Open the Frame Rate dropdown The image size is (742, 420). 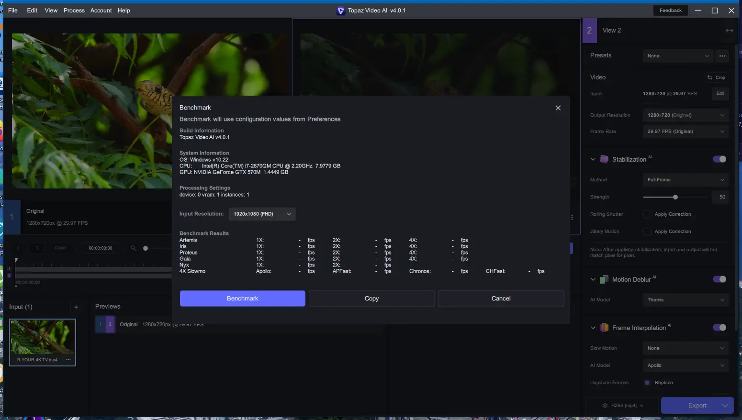click(686, 132)
